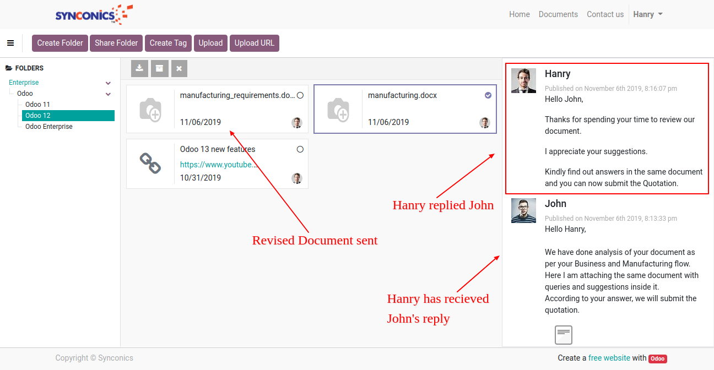Screen dimensions: 714x370
Task: Collapse the Enterprise folder chevron
Action: click(109, 83)
